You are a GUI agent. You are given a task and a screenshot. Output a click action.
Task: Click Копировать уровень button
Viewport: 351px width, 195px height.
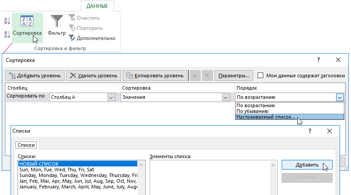(155, 76)
